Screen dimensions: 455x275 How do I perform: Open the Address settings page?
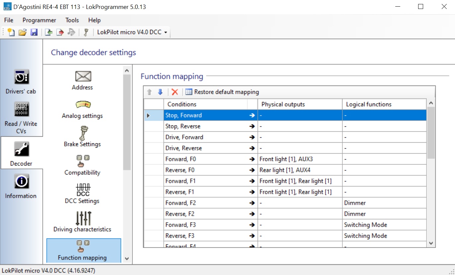83,80
